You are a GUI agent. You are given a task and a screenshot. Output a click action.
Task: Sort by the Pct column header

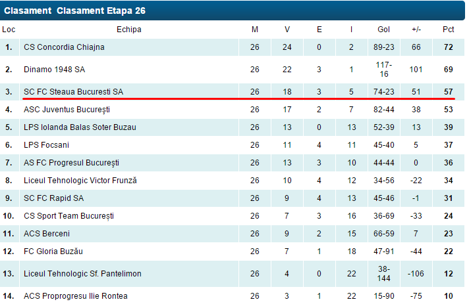tap(449, 30)
